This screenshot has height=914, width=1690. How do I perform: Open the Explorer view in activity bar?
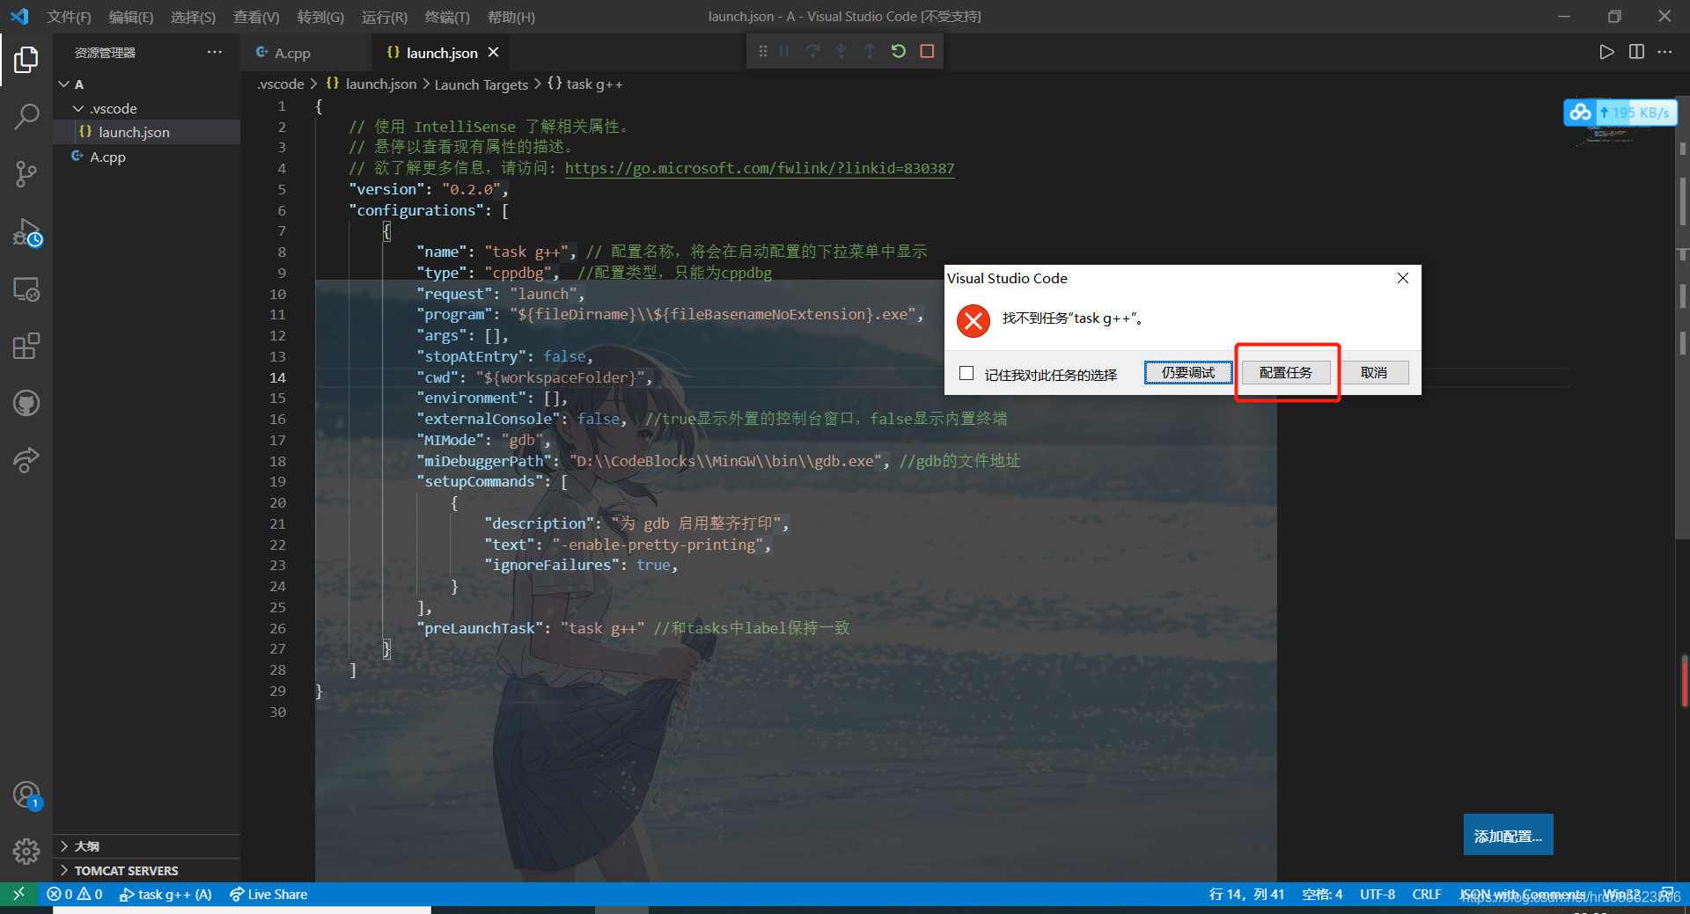click(x=26, y=60)
